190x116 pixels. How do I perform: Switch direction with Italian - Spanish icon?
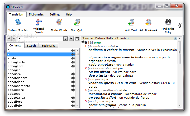tap(18, 22)
